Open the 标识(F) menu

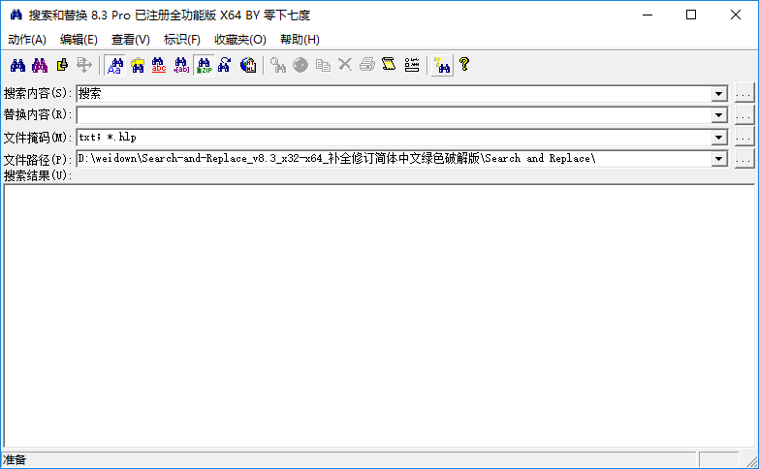click(182, 40)
